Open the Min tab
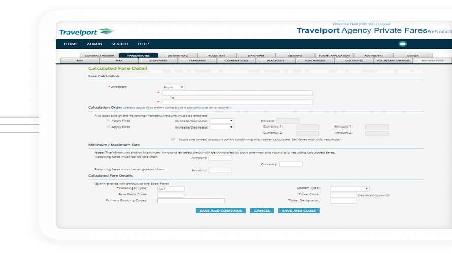 pos(80,61)
